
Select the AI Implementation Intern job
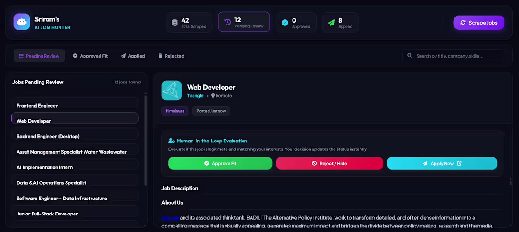[75, 165]
